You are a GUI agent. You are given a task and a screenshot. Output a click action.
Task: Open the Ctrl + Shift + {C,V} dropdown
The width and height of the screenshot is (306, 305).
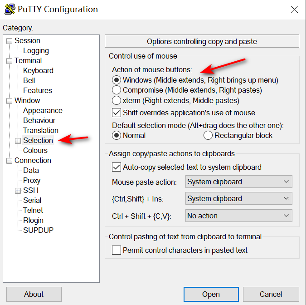click(x=239, y=216)
